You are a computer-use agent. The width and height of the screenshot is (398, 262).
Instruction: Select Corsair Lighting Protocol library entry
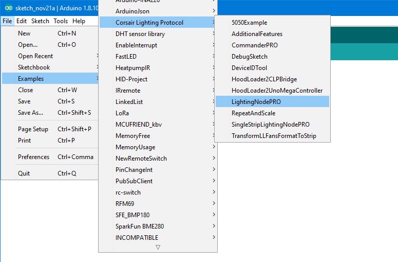coord(158,22)
